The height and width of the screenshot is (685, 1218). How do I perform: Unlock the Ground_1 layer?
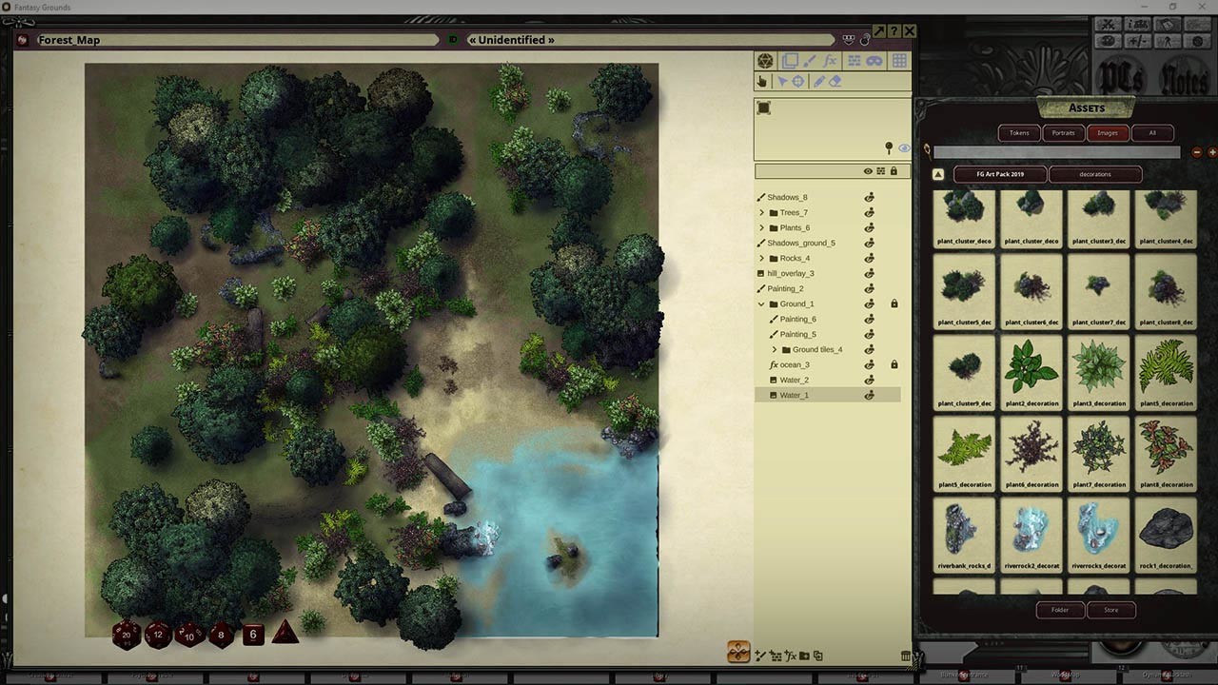[893, 303]
